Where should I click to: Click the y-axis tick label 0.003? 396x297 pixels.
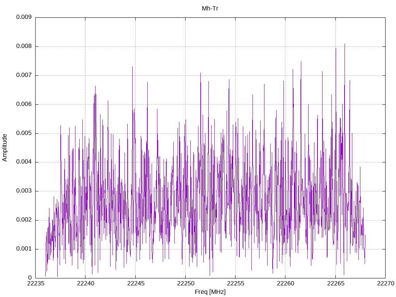point(24,191)
